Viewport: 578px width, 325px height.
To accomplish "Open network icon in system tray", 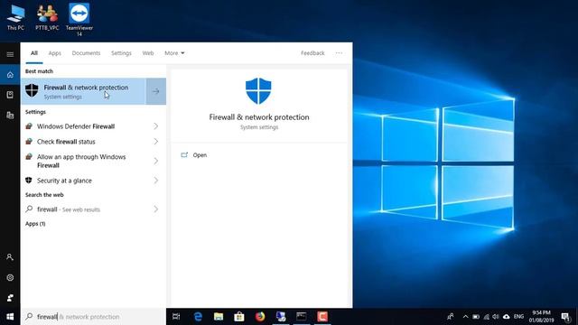I will click(487, 317).
